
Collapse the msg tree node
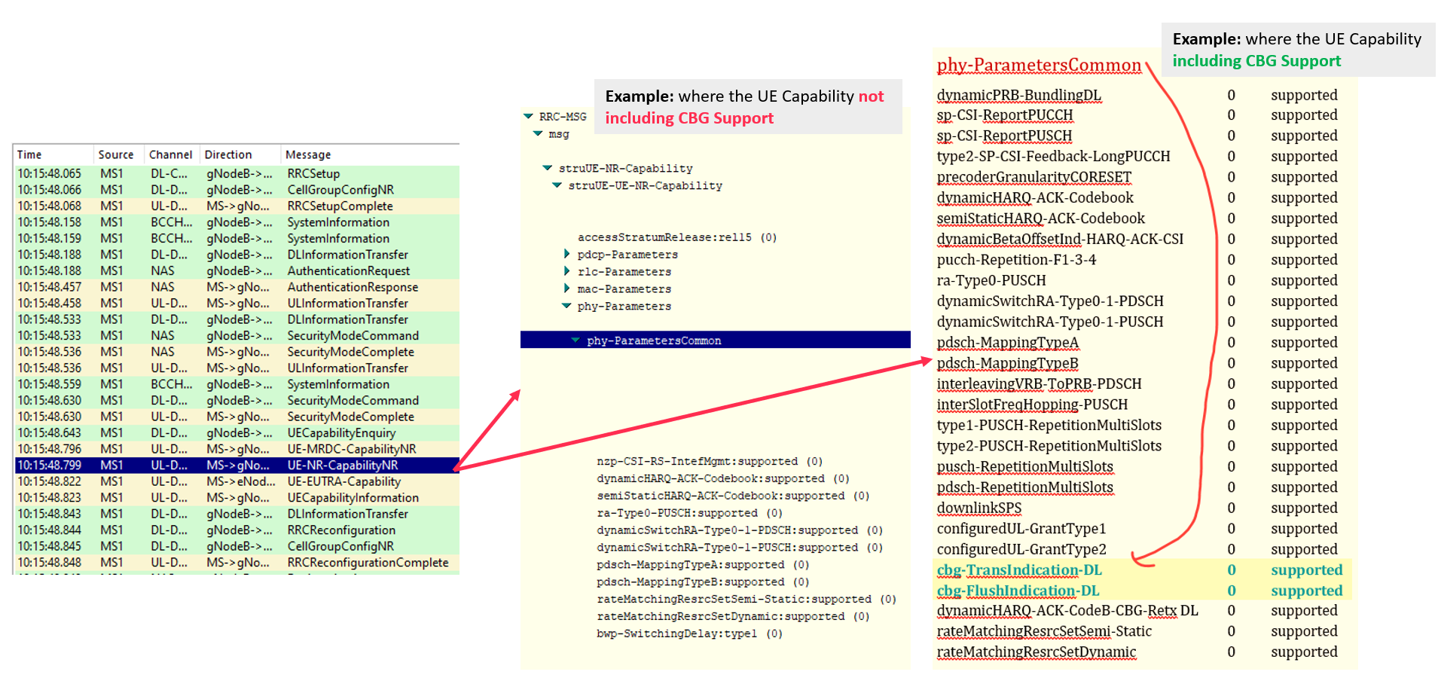point(538,134)
